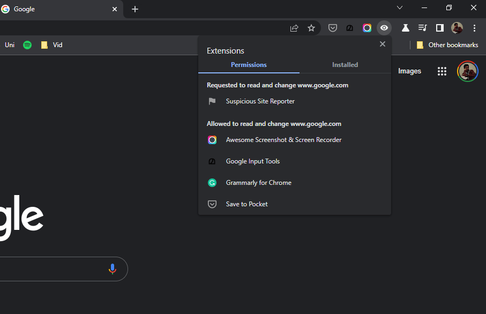Open the Google account avatar on page
486x314 pixels.
tap(467, 71)
